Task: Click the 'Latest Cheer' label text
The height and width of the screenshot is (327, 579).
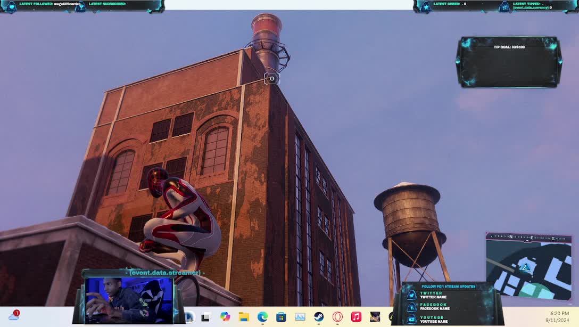Action: tap(446, 4)
